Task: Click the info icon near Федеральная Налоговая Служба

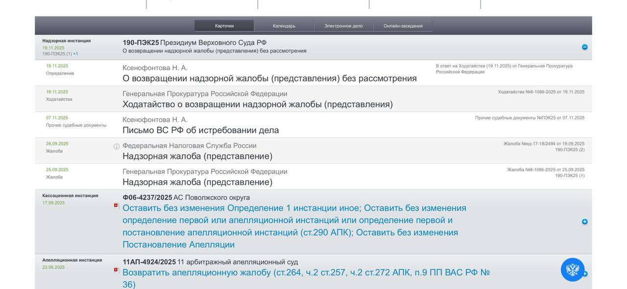Action: click(116, 146)
